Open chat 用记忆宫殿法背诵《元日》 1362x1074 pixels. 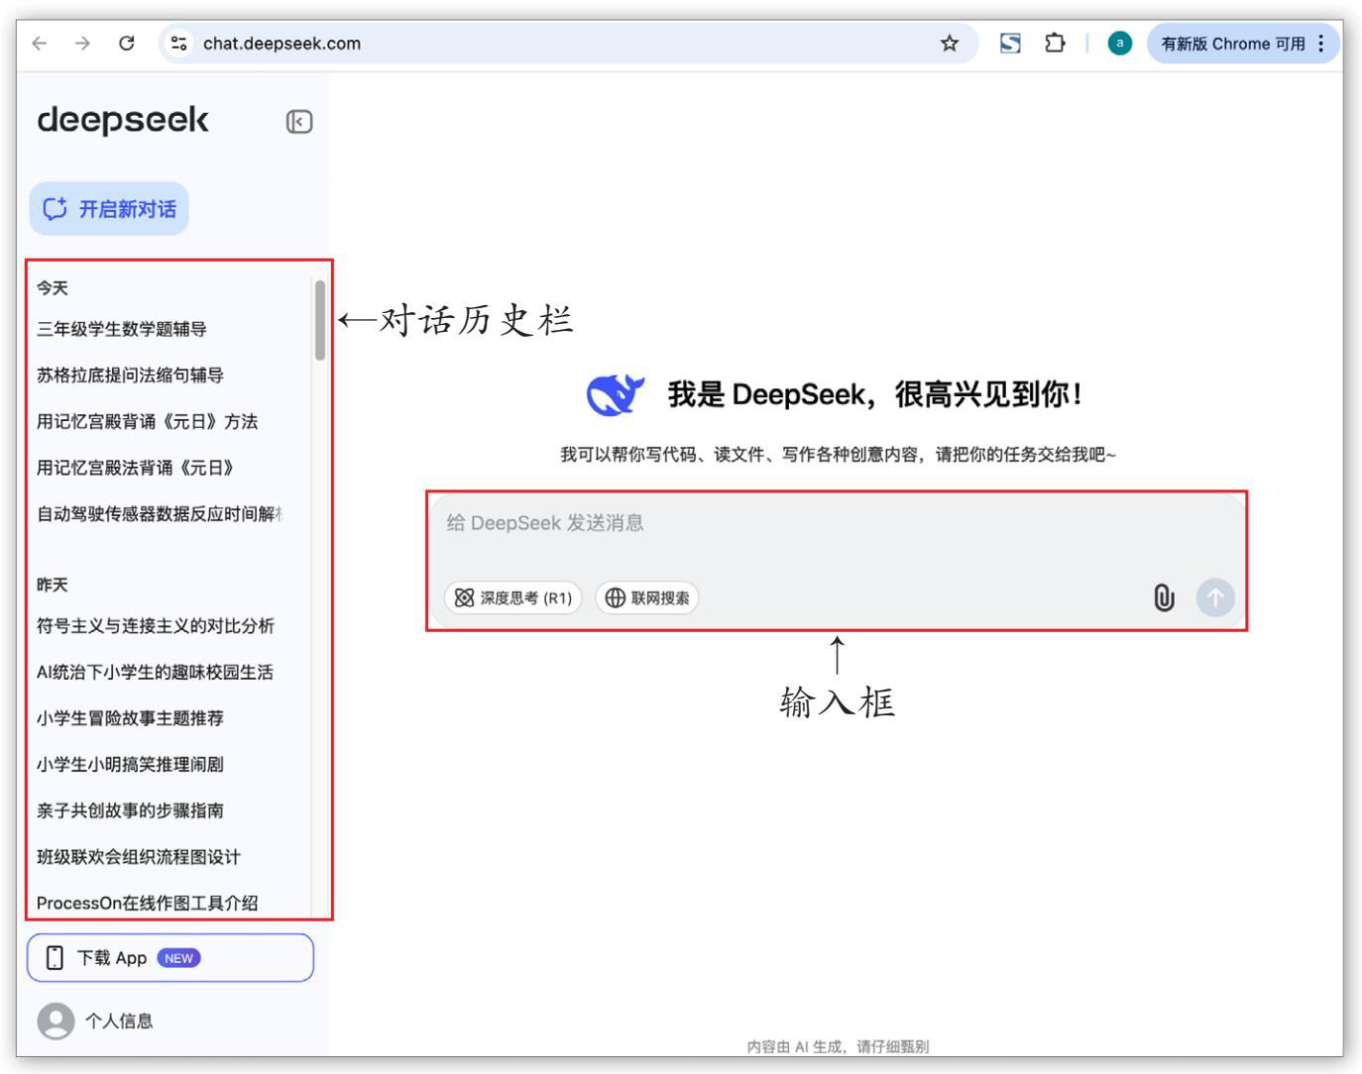pyautogui.click(x=136, y=468)
